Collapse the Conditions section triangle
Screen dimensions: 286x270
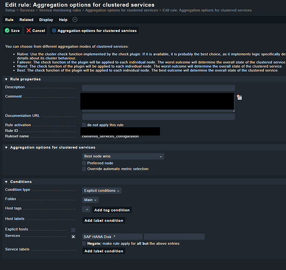pyautogui.click(x=6, y=182)
